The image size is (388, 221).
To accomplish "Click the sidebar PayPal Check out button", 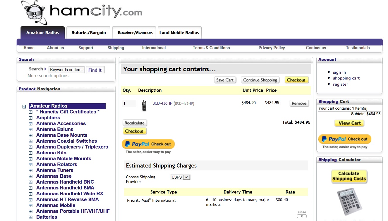I will (345, 139).
